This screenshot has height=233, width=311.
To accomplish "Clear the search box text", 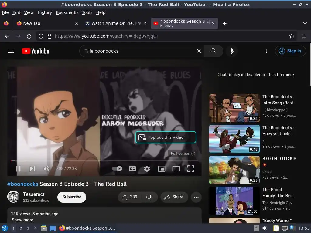I will [199, 51].
